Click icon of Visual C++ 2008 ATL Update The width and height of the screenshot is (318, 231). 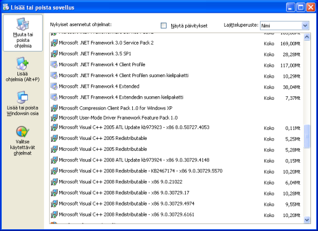click(54, 160)
